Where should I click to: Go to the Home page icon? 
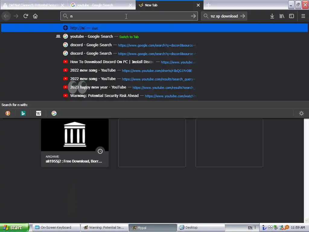point(35,16)
